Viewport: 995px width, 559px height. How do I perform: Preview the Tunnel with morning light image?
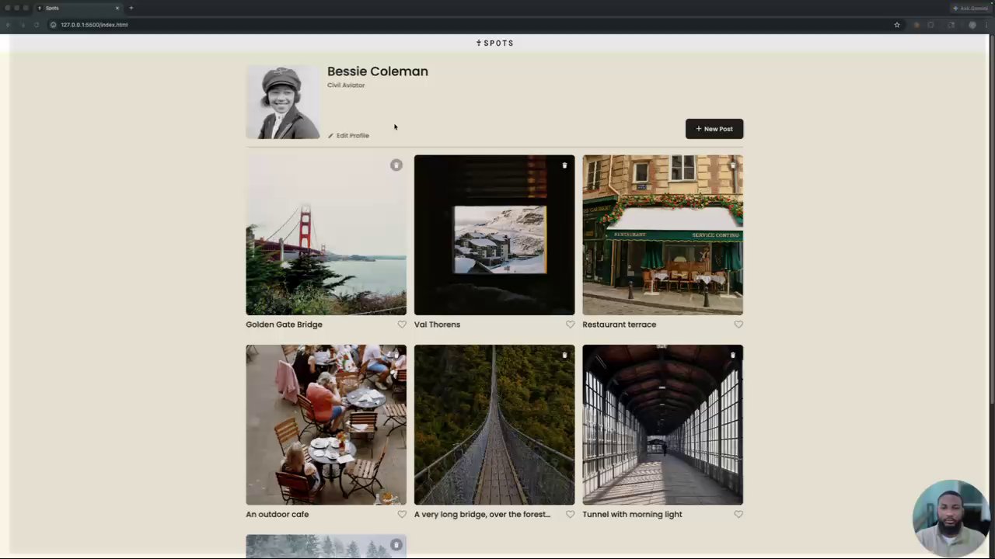point(662,425)
